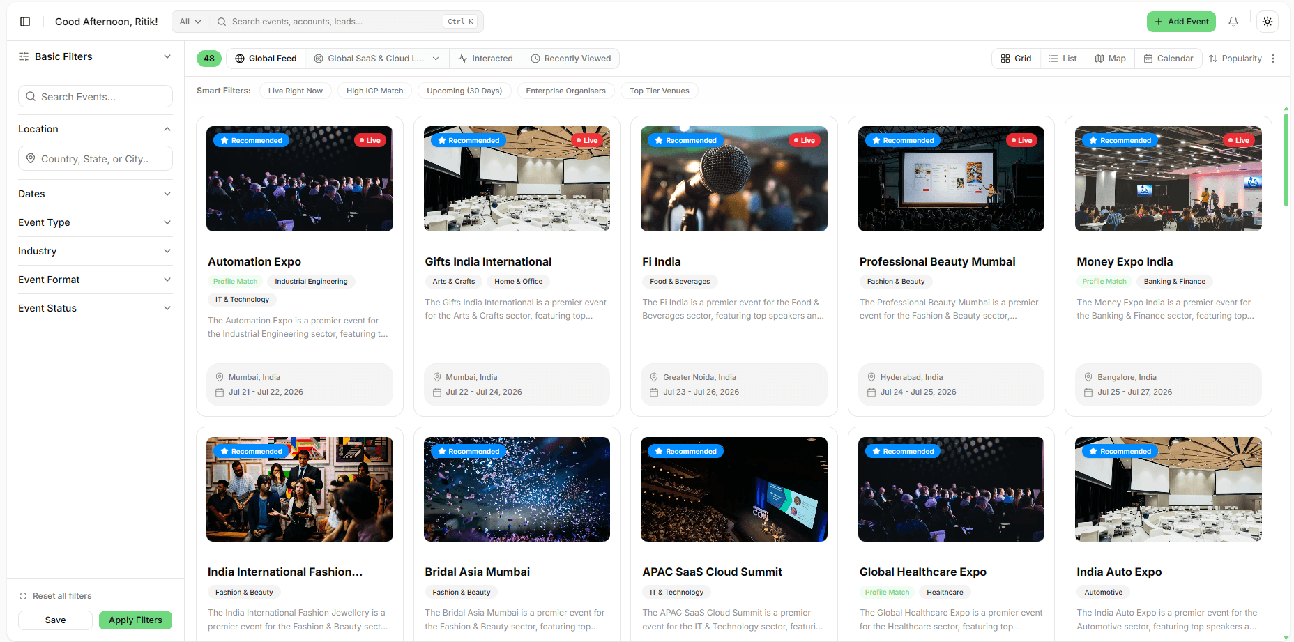
Task: Click the Save filters button
Action: point(55,620)
